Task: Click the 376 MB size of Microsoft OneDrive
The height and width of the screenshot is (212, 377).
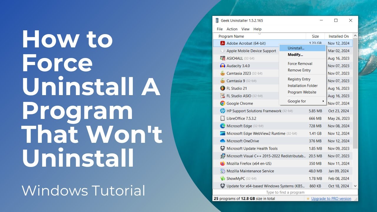Action: pos(315,141)
